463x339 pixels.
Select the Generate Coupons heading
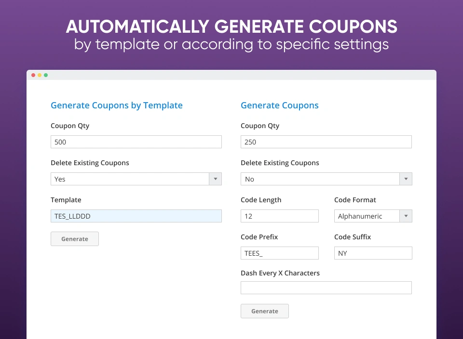coord(280,105)
